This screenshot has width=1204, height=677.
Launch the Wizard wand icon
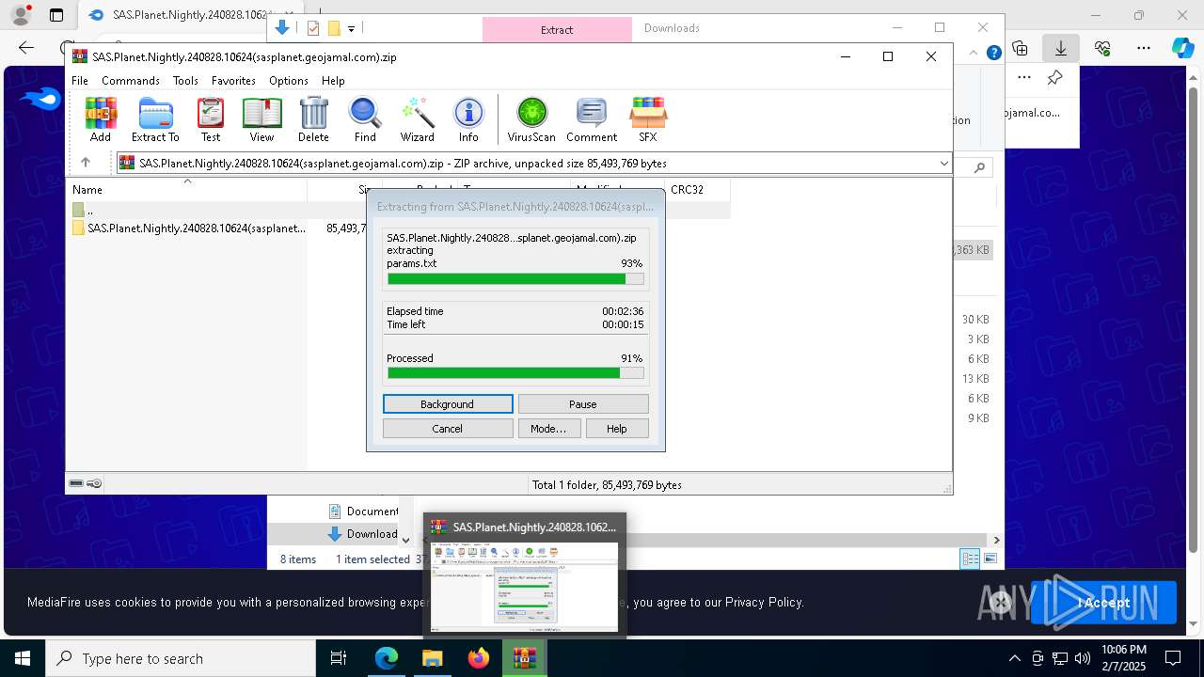(x=417, y=119)
